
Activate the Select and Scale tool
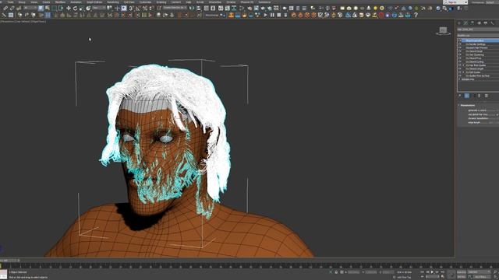point(82,8)
